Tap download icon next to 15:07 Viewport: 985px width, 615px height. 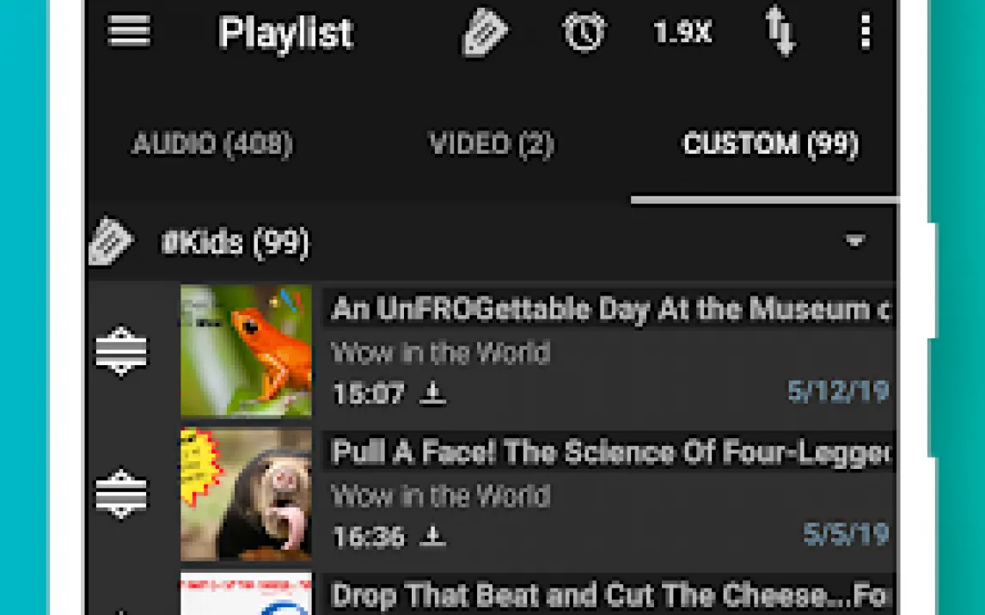pyautogui.click(x=432, y=393)
